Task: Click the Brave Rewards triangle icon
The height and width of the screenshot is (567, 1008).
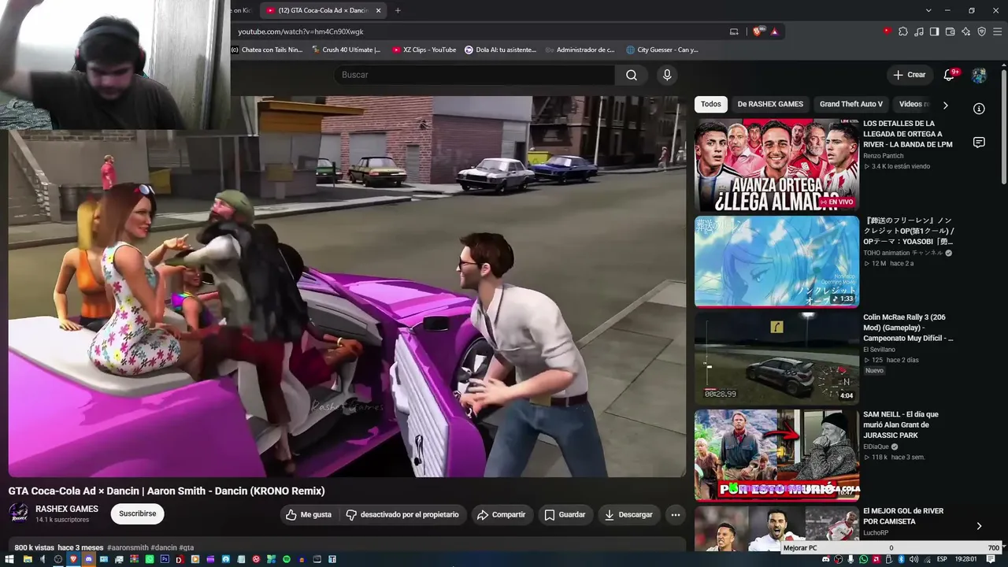Action: 775,31
